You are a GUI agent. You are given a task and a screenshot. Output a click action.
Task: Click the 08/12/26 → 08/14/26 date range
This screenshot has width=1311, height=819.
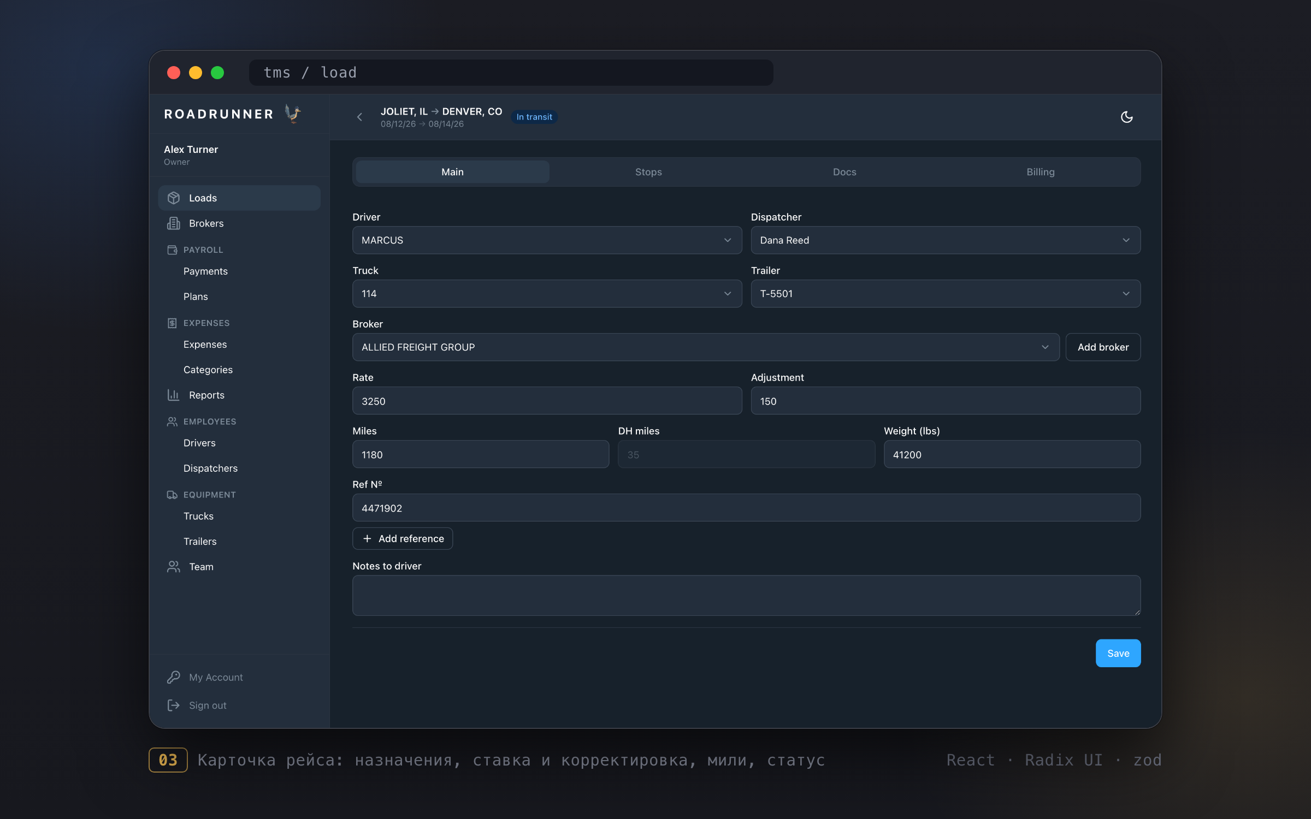(422, 124)
